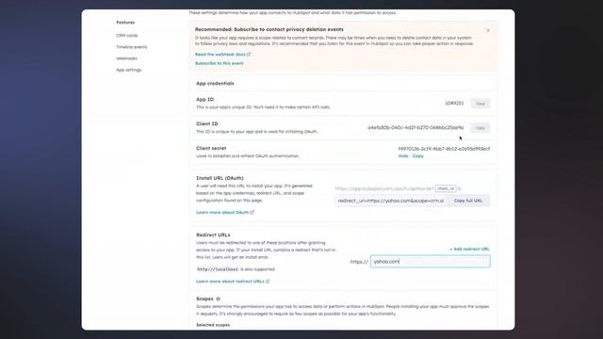Screen dimensions: 603x339
Task: Copy the Client ID value
Action: pos(481,128)
